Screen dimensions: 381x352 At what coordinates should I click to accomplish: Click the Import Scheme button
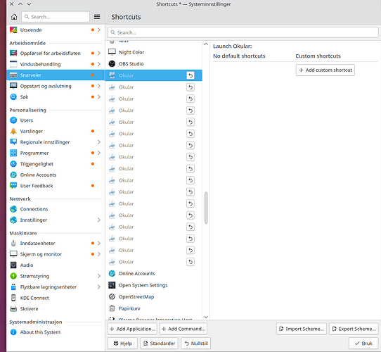tap(302, 329)
